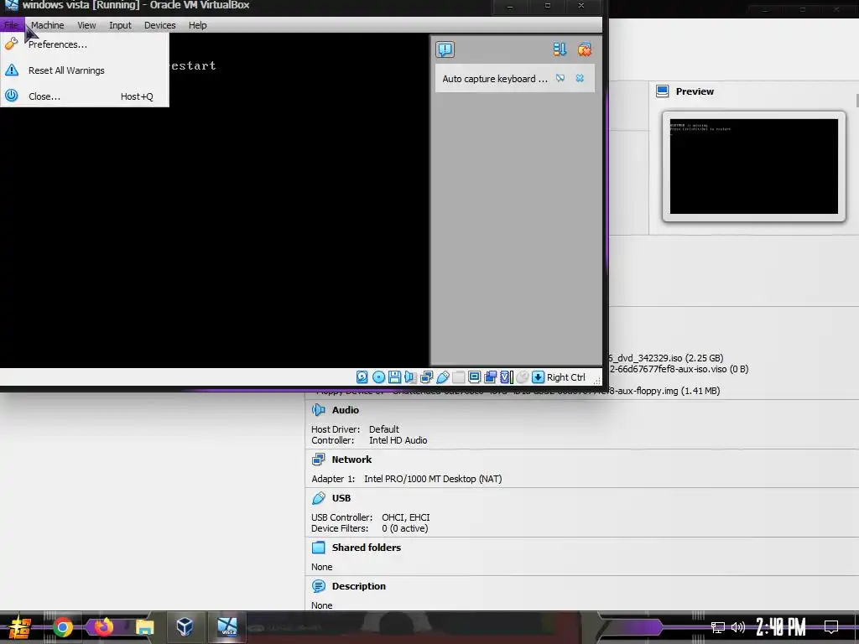Open the Devices menu
The width and height of the screenshot is (859, 644).
pos(160,25)
